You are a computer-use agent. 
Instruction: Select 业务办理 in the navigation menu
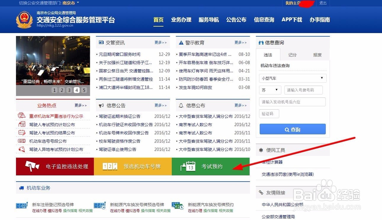tap(181, 20)
